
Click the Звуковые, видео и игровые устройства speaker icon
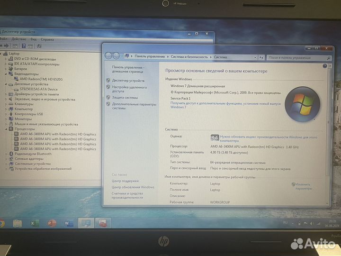click(x=10, y=99)
